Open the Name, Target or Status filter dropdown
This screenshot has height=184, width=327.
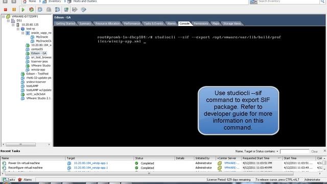click(277, 151)
